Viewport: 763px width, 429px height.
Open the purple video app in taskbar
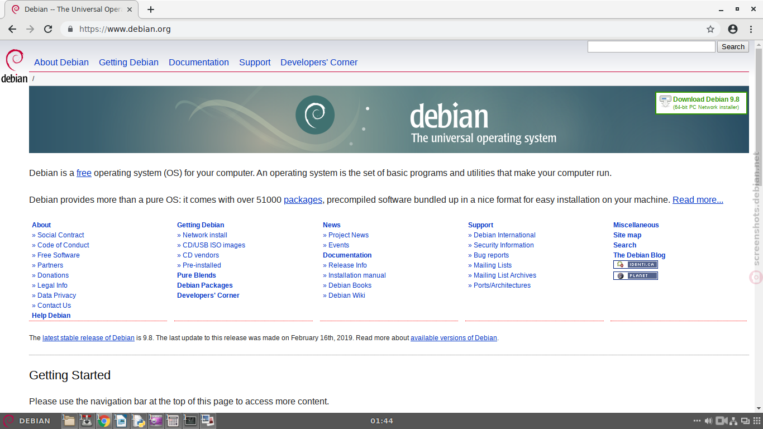(155, 421)
